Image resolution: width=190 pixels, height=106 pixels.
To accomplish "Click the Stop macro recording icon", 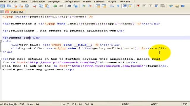I will point(144,6).
